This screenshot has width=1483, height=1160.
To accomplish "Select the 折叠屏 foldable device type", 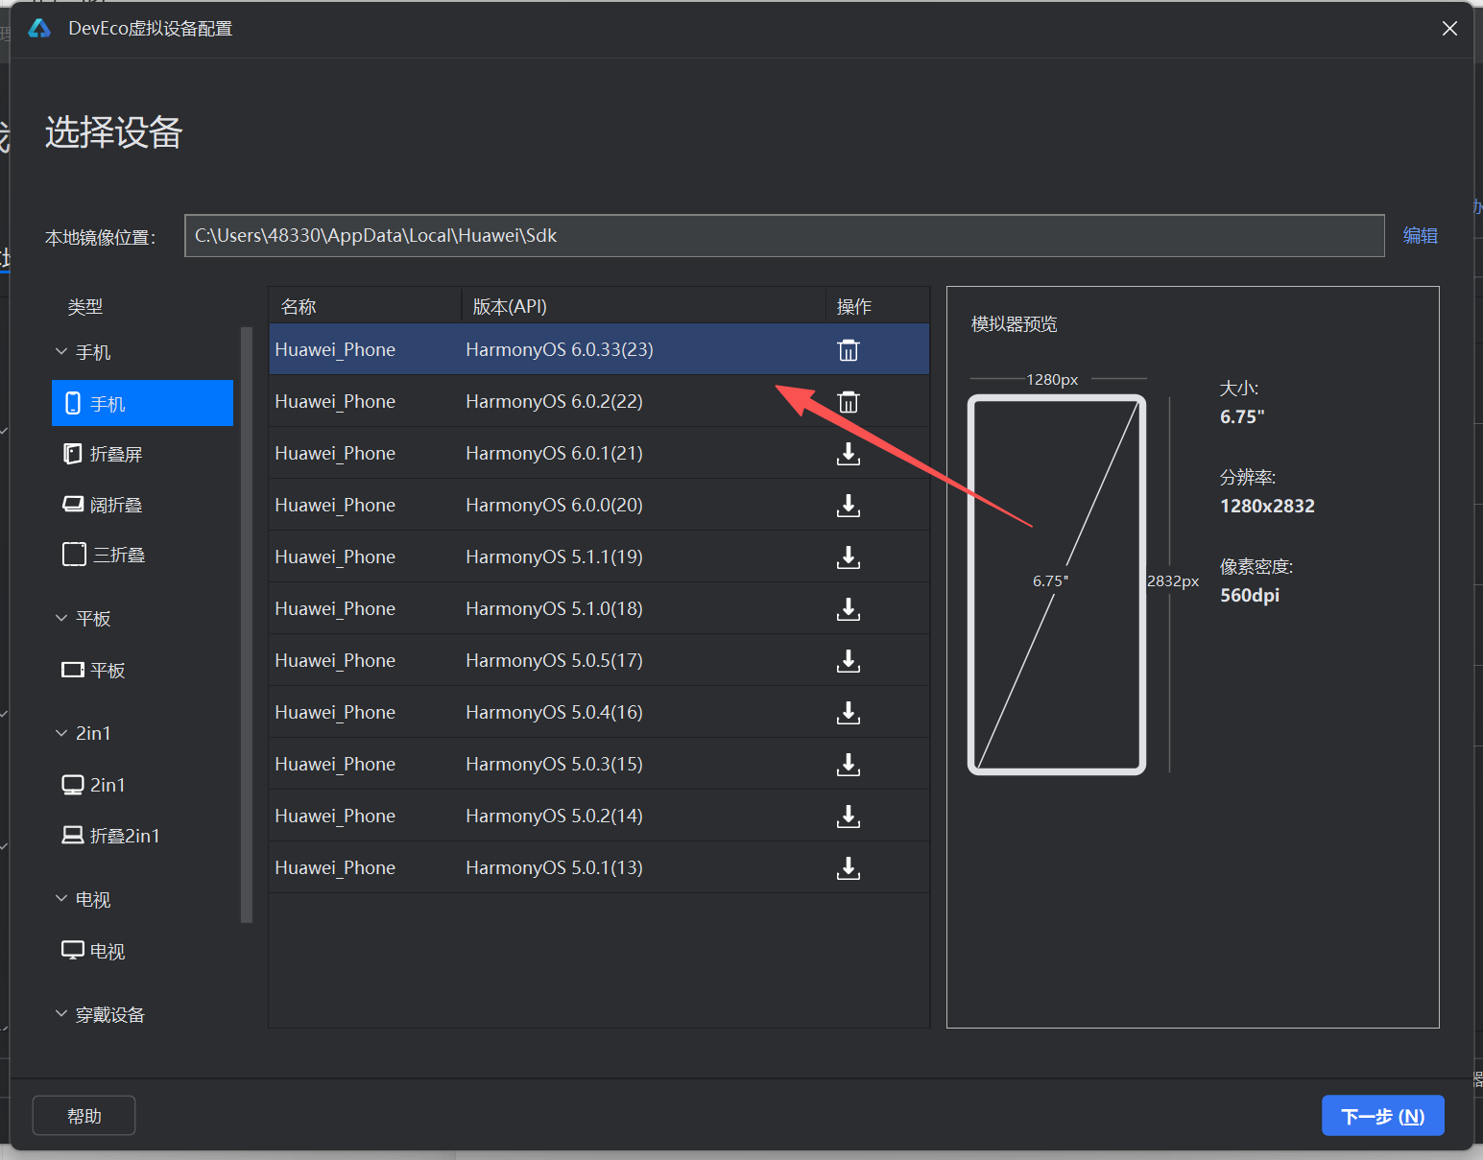I will pyautogui.click(x=142, y=454).
